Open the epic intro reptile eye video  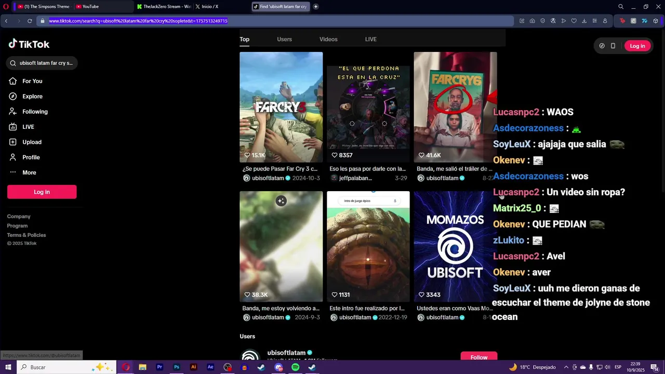(x=368, y=246)
